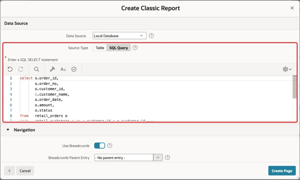Viewport: 300px width, 180px height.
Task: Click line 'o.customer_id,' in editor
Action: (x=50, y=89)
